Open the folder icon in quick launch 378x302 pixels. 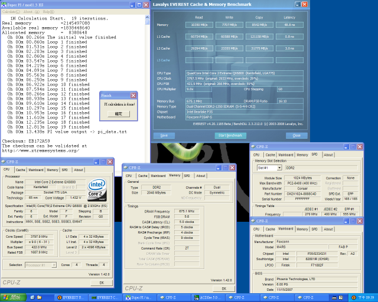click(x=40, y=298)
